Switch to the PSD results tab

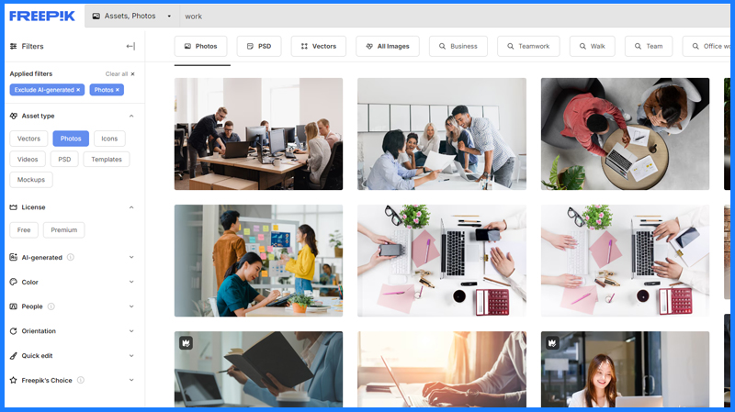[259, 47]
